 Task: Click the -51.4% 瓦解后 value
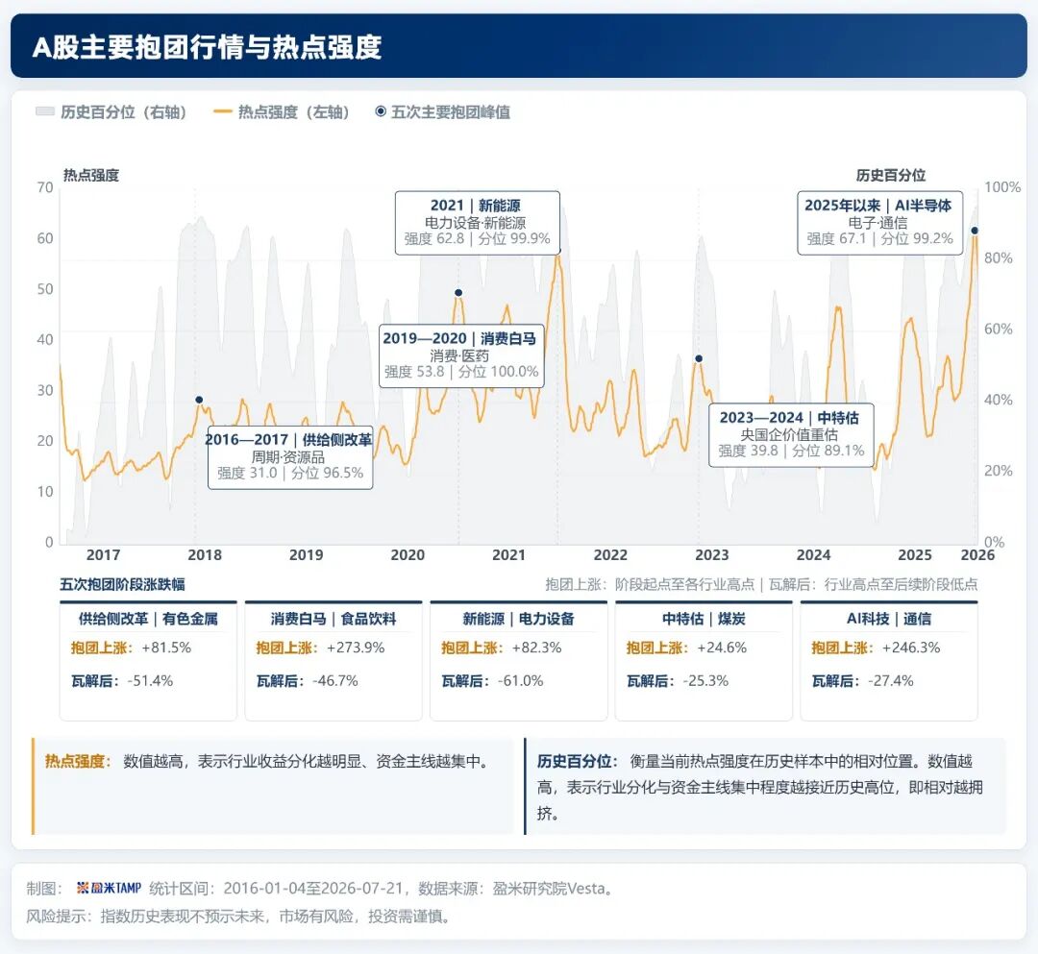(x=150, y=681)
